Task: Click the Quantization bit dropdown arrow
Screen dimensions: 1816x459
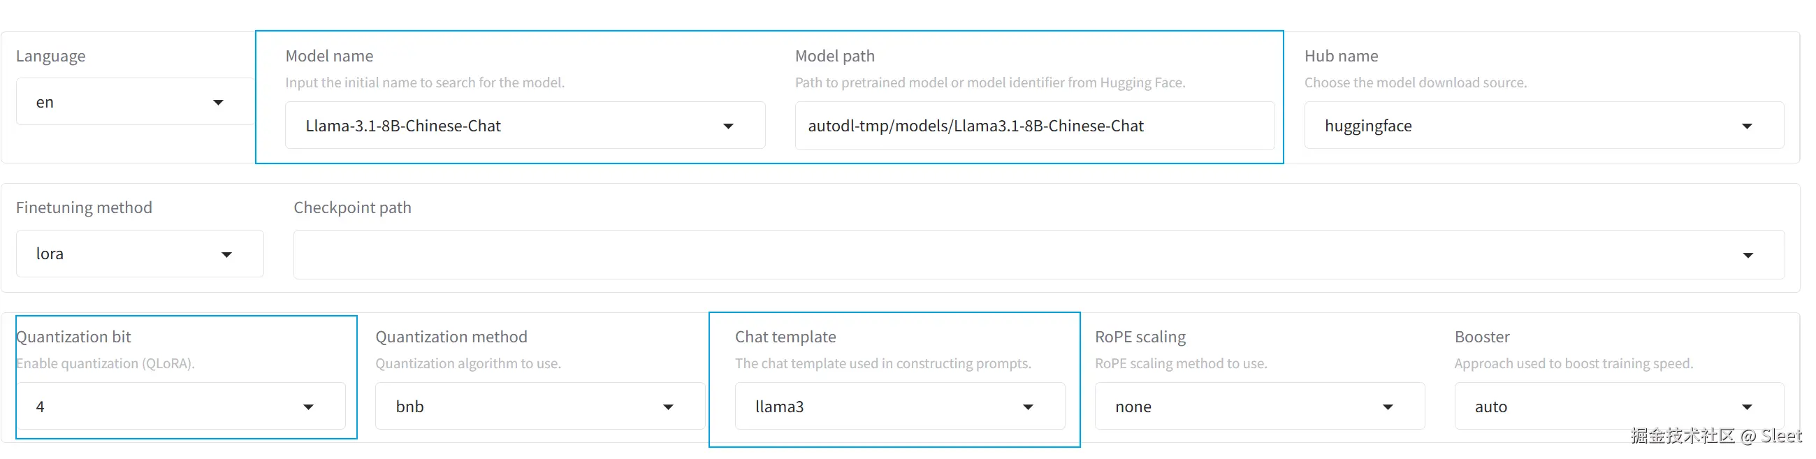Action: pyautogui.click(x=308, y=407)
